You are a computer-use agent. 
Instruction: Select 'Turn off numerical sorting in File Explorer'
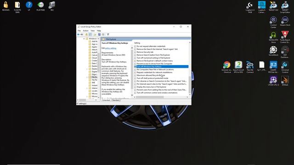pyautogui.click(x=153, y=58)
